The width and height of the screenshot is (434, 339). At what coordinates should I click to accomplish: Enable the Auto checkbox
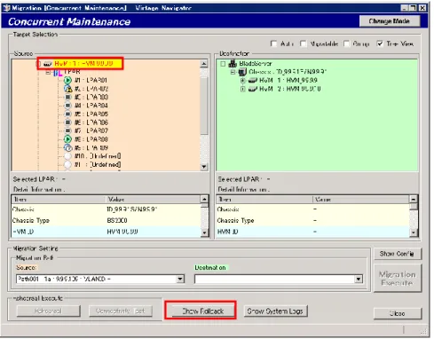pos(274,43)
